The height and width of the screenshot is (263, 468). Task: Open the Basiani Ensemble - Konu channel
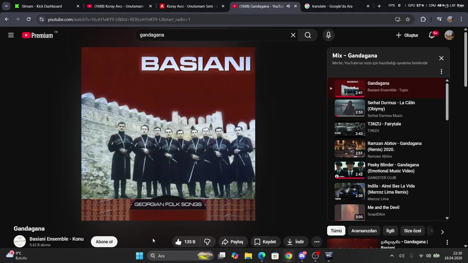click(x=56, y=239)
